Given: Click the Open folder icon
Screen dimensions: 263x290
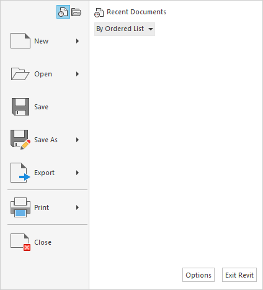Looking at the screenshot, I should coord(20,74).
